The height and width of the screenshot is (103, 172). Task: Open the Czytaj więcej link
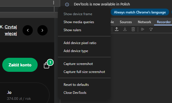point(11,30)
